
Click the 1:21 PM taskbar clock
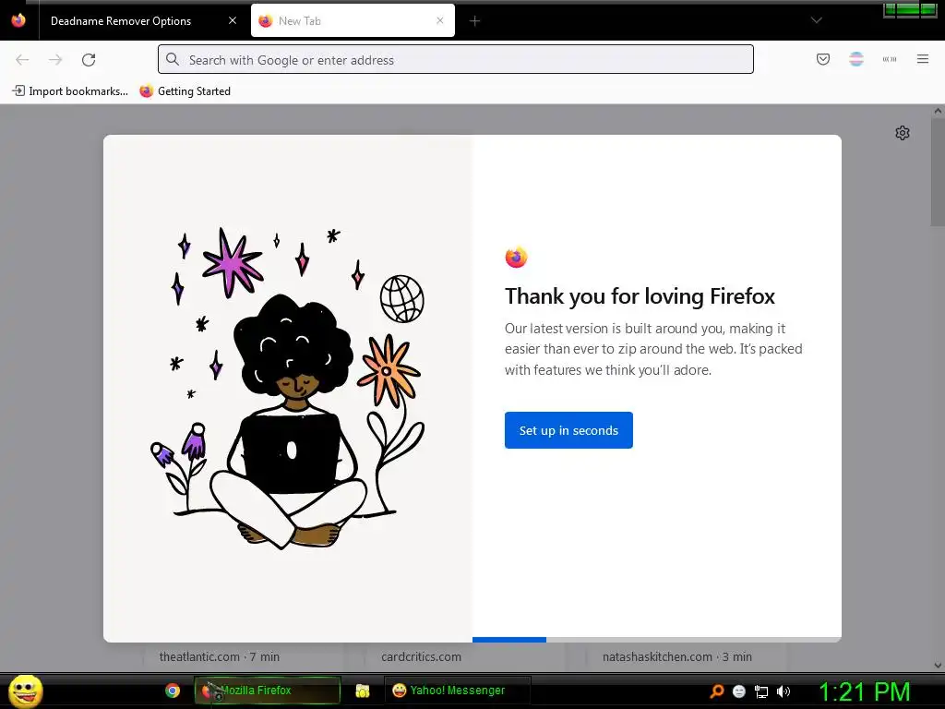point(864,691)
